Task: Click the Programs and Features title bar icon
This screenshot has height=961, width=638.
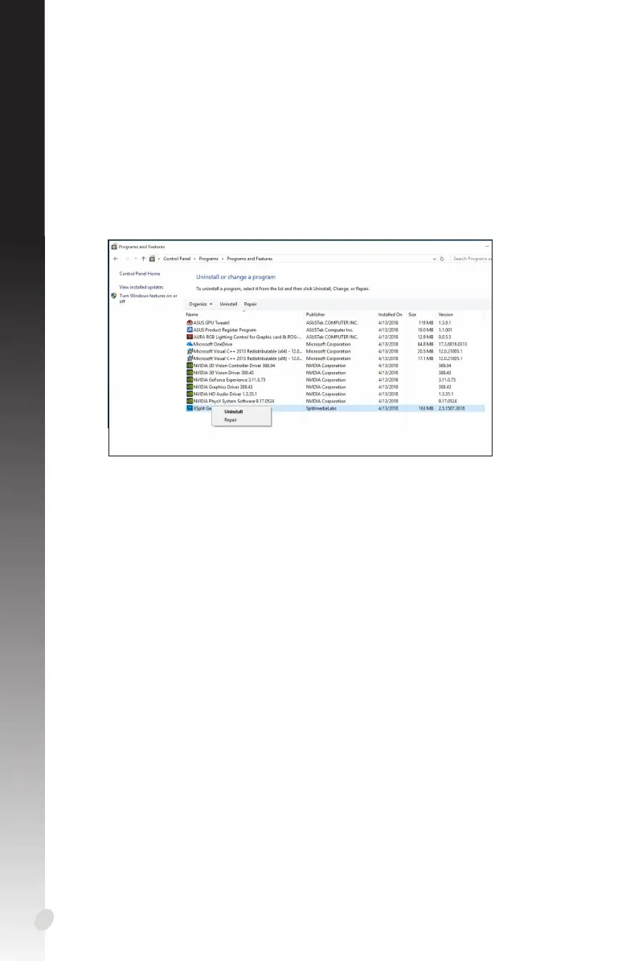Action: pos(114,247)
